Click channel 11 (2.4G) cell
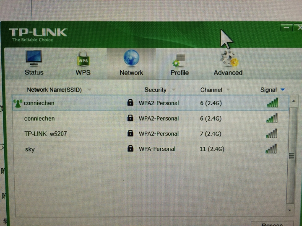The width and height of the screenshot is (302, 226). point(212,149)
